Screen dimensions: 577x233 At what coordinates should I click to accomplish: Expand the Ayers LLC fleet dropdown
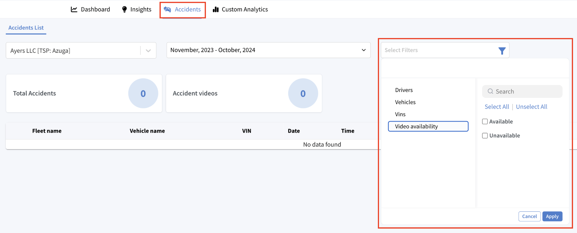(81, 50)
